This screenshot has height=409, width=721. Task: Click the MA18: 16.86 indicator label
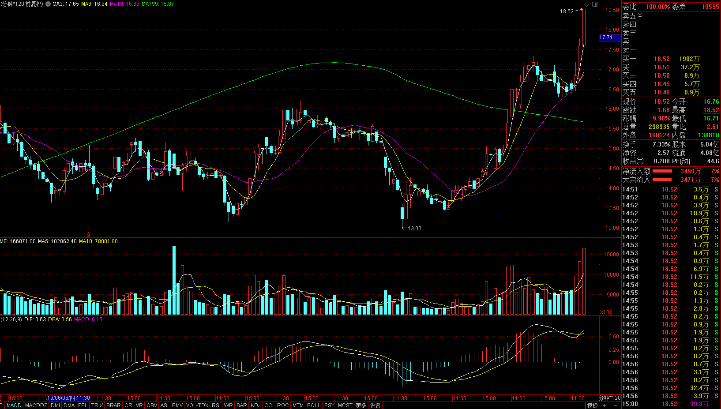pyautogui.click(x=124, y=4)
